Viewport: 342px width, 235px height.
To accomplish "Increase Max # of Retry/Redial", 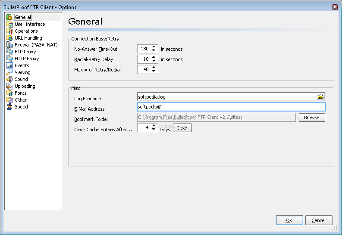I will tap(154, 68).
